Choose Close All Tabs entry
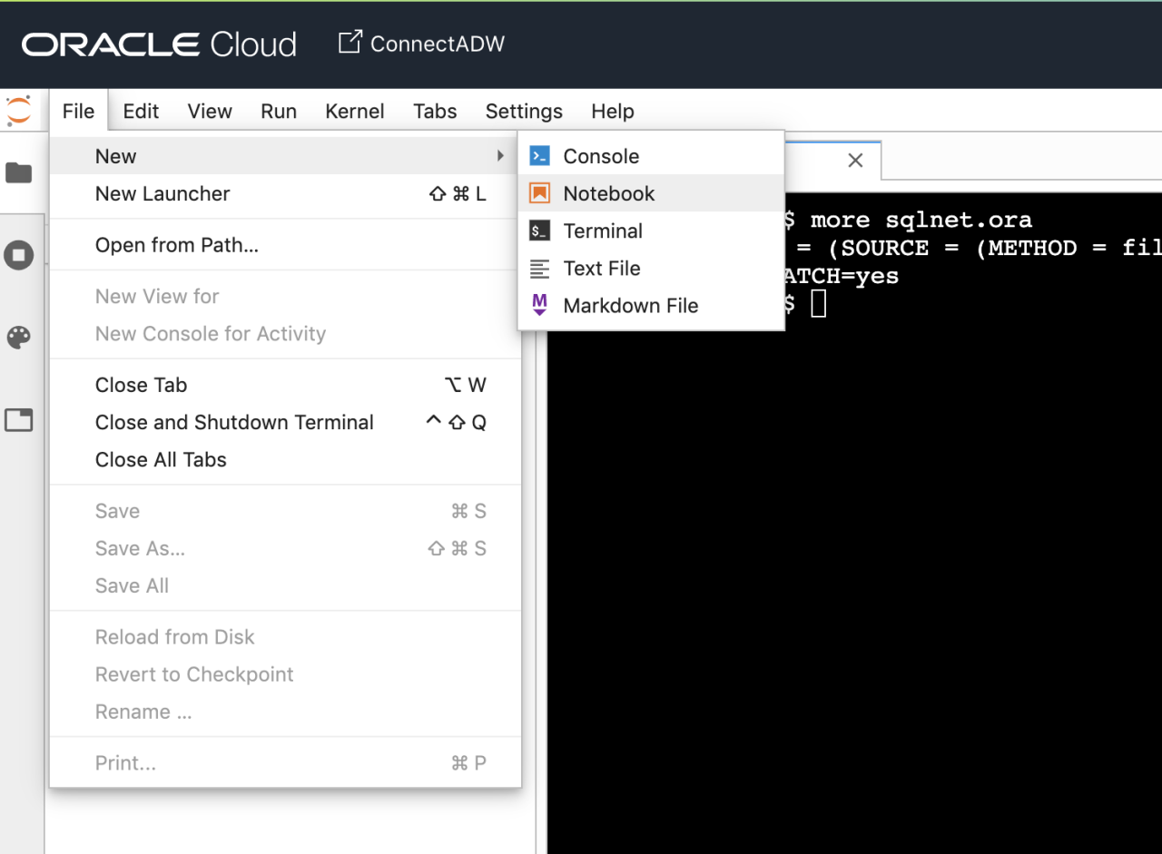 285,459
